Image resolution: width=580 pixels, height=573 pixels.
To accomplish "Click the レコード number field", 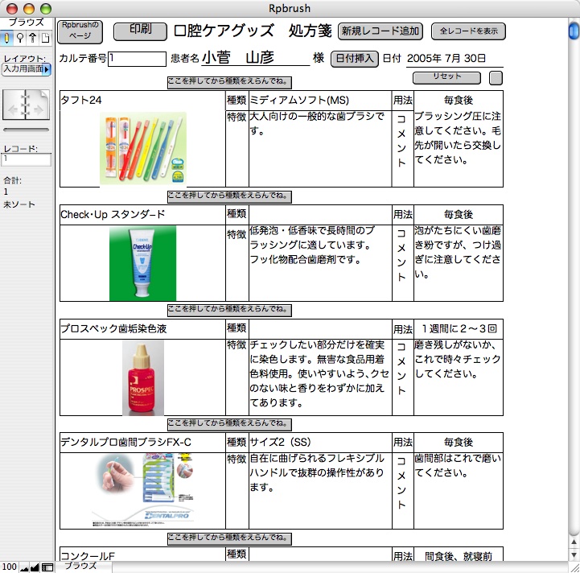I will pos(27,159).
